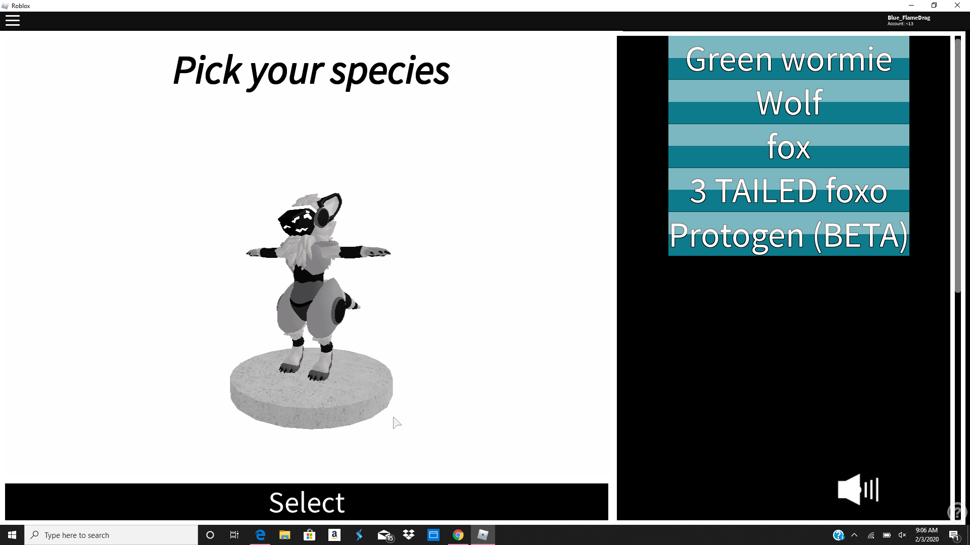This screenshot has height=545, width=970.
Task: Choose fox species from dropdown list
Action: [788, 146]
